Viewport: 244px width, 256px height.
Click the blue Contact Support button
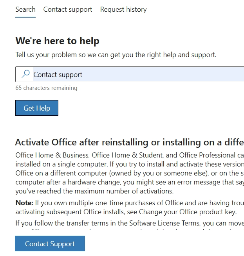(50, 243)
